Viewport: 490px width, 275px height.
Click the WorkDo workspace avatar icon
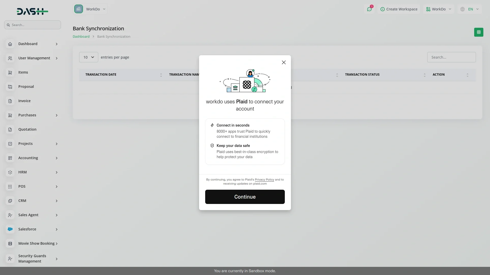tap(79, 9)
